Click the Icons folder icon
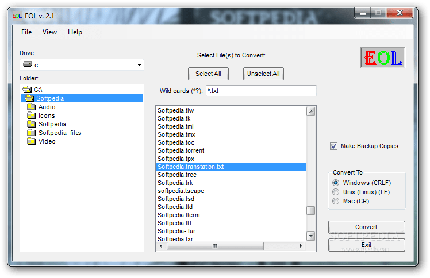430x278 pixels. [31, 115]
